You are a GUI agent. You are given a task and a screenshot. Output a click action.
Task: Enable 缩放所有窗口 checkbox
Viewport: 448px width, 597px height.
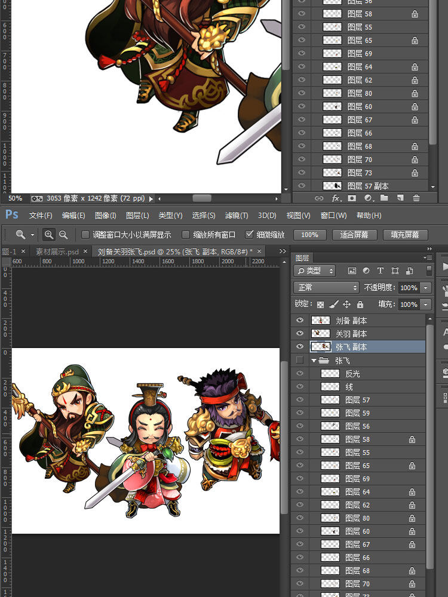coord(186,235)
